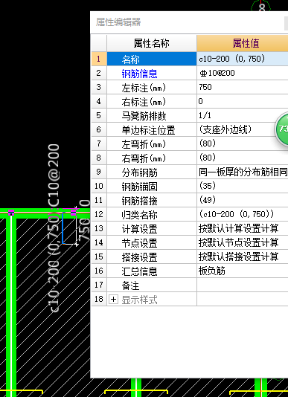Select left annotation value 750

coord(205,87)
